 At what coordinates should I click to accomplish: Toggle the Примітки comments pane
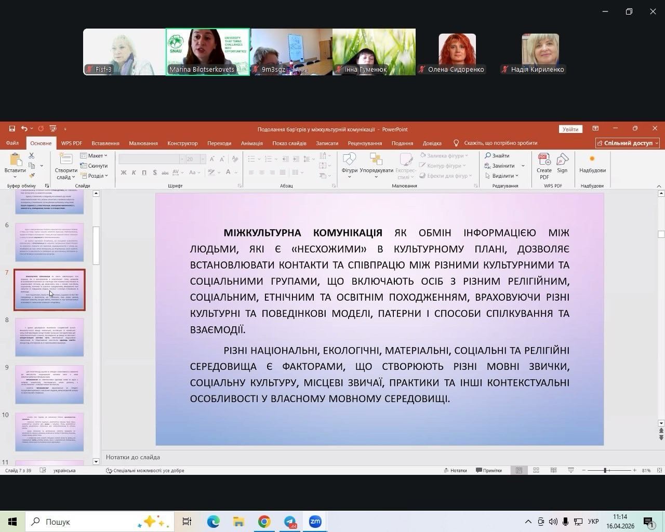[489, 470]
